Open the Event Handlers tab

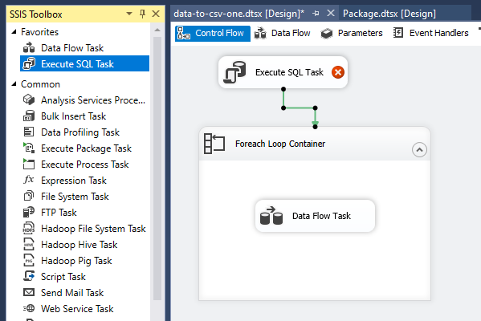pyautogui.click(x=430, y=33)
